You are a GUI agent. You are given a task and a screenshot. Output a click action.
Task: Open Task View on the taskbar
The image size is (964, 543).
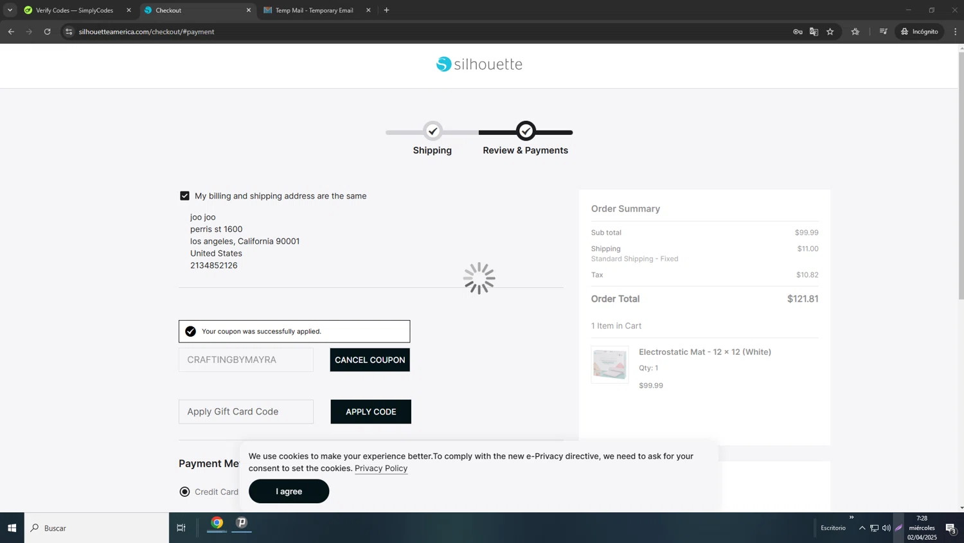(x=181, y=528)
